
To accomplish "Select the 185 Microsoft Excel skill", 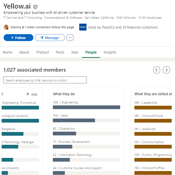I will click(x=153, y=118).
